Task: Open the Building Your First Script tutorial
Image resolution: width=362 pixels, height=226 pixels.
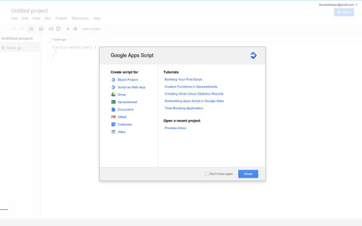Action: pyautogui.click(x=183, y=80)
